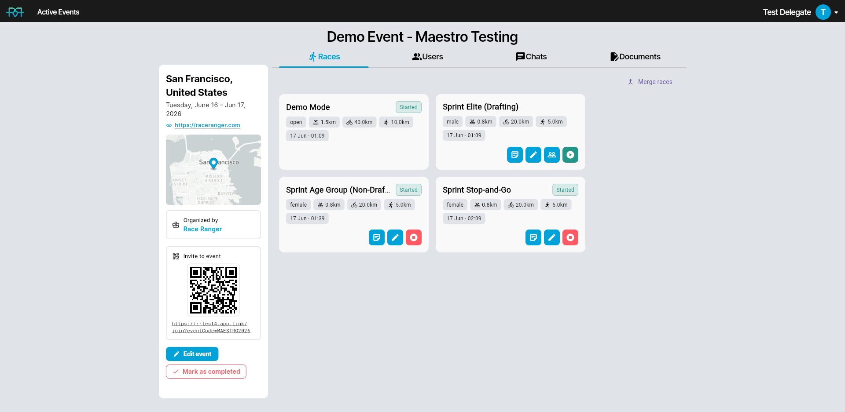845x412 pixels.
Task: Start the Sprint Elite (Drafting) race
Action: pyautogui.click(x=570, y=155)
